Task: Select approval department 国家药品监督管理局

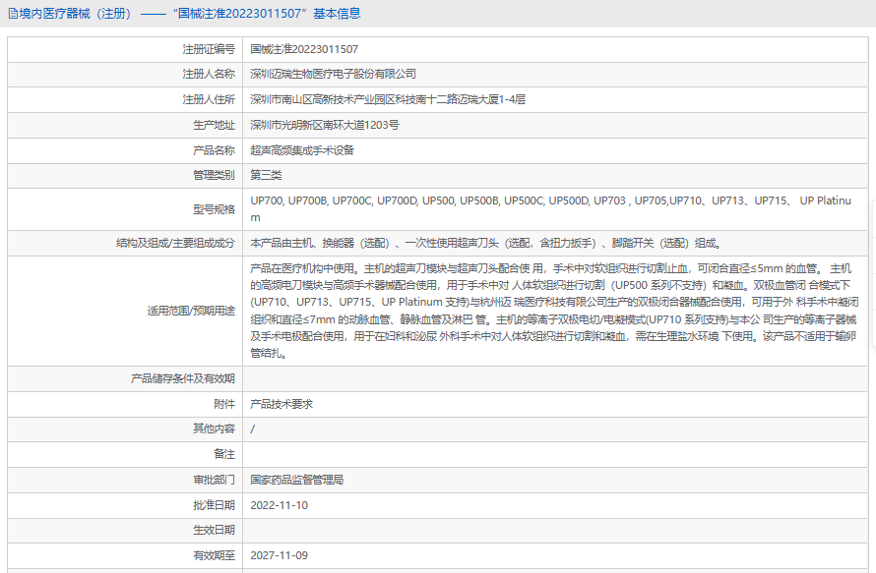Action: (x=296, y=480)
